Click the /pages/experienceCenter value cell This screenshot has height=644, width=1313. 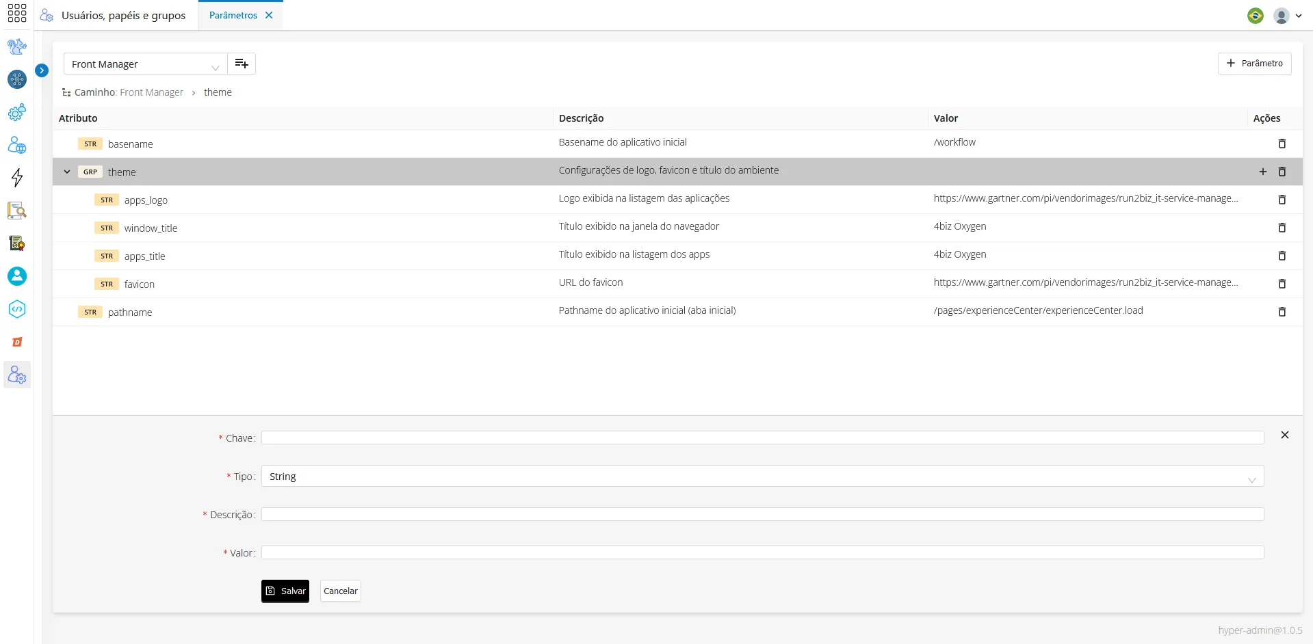[x=1038, y=310]
